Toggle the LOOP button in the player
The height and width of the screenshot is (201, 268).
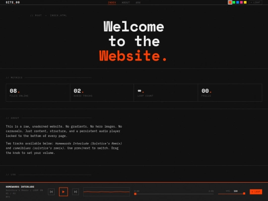(256, 192)
